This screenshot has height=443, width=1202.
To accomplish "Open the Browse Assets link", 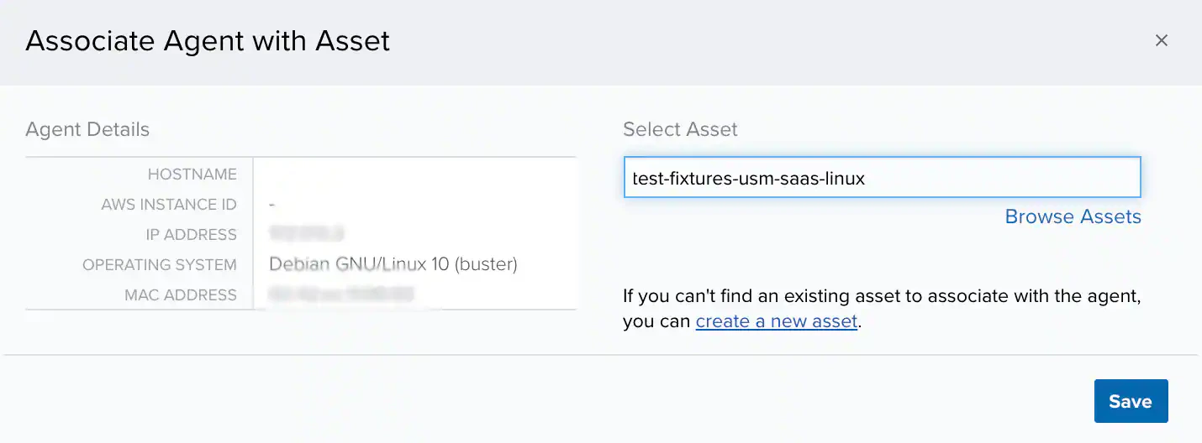I will click(x=1073, y=216).
